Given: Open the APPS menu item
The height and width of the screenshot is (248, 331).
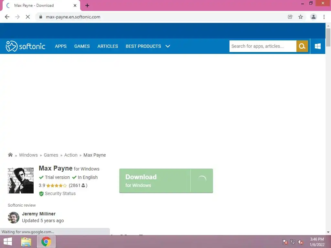Looking at the screenshot, I should tap(61, 46).
